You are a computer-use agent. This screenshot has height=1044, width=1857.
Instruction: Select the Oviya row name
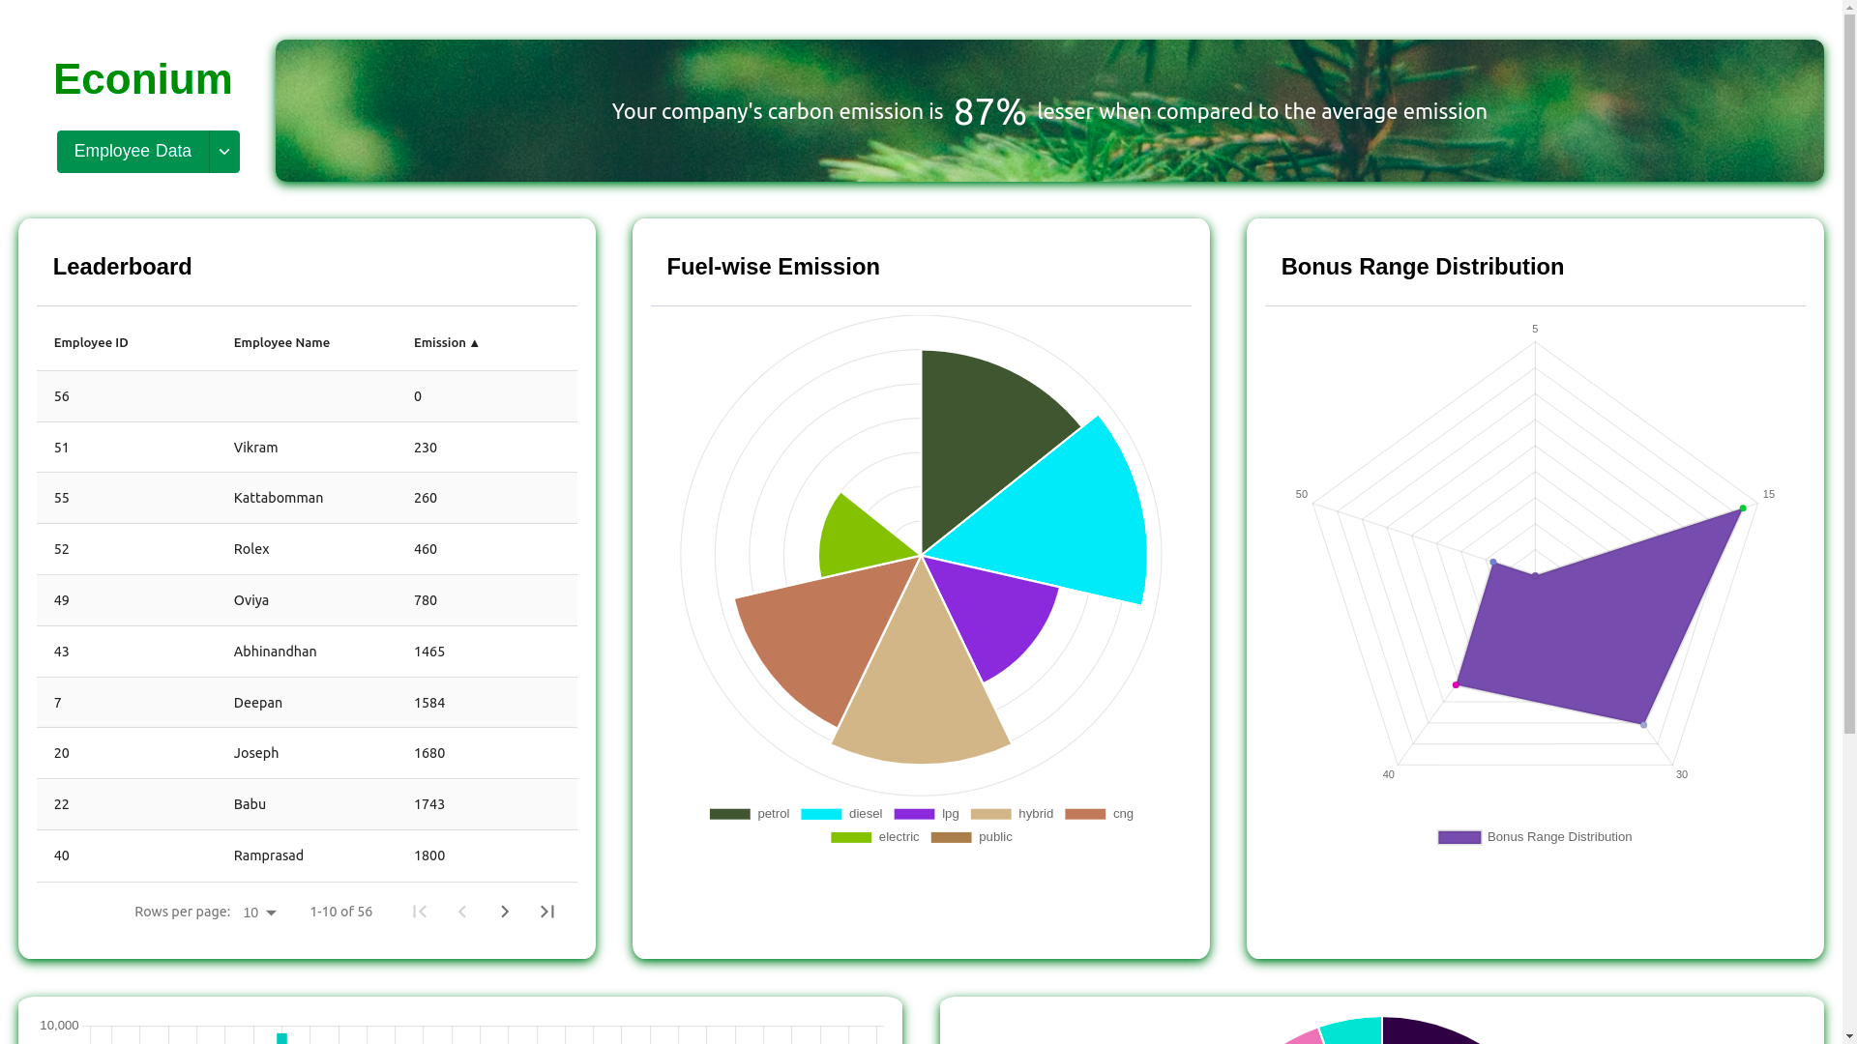tap(251, 600)
